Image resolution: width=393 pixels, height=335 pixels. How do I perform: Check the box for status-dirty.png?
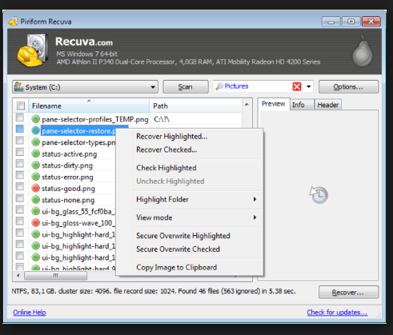[x=20, y=164]
